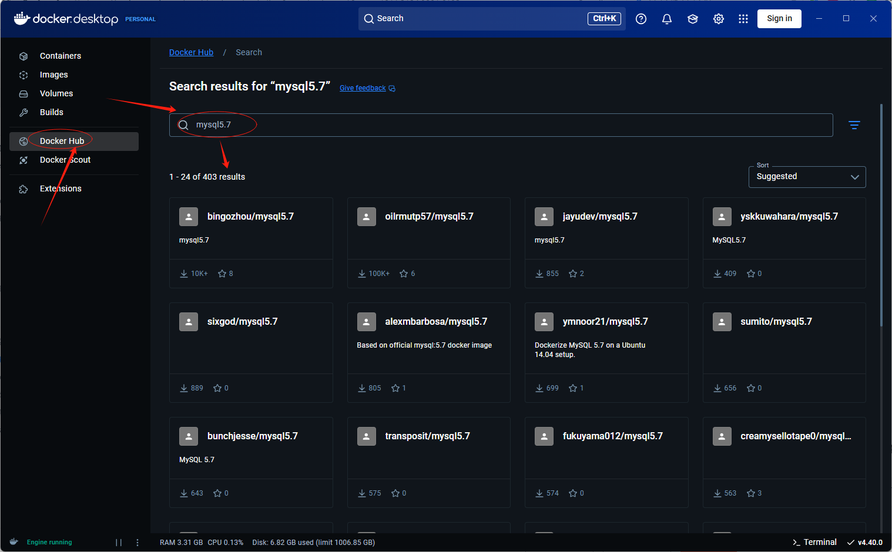This screenshot has height=552, width=892.
Task: Click the Volumes disk icon
Action: (24, 94)
